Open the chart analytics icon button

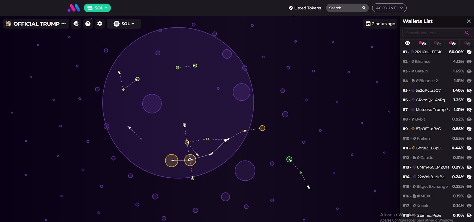pos(76,24)
